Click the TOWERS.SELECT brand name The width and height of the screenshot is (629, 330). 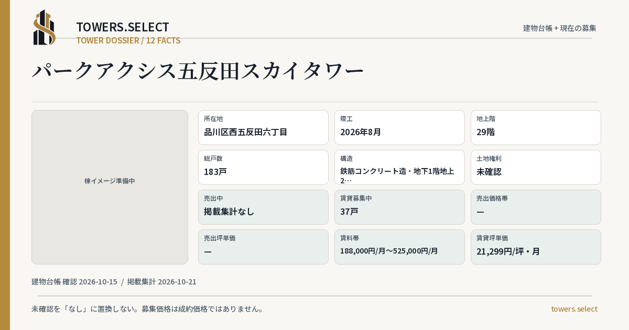click(x=123, y=27)
